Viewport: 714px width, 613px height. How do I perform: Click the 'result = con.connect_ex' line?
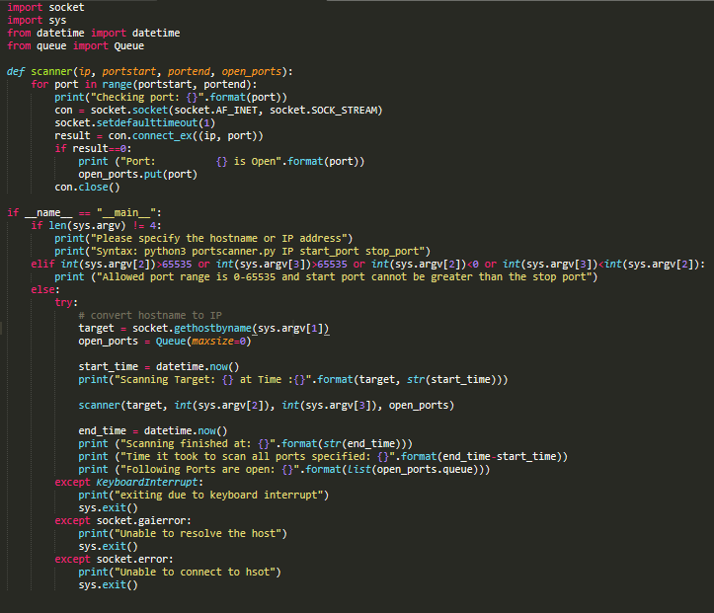(159, 135)
